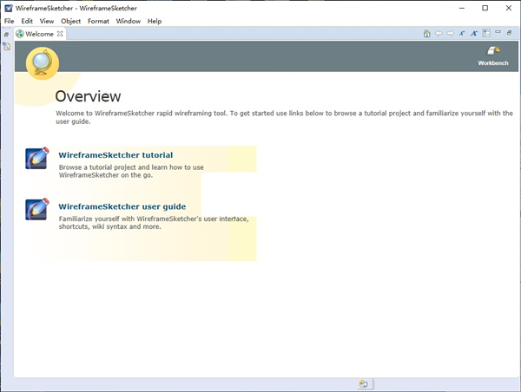Maximize the application window
This screenshot has height=392, width=521.
click(485, 8)
